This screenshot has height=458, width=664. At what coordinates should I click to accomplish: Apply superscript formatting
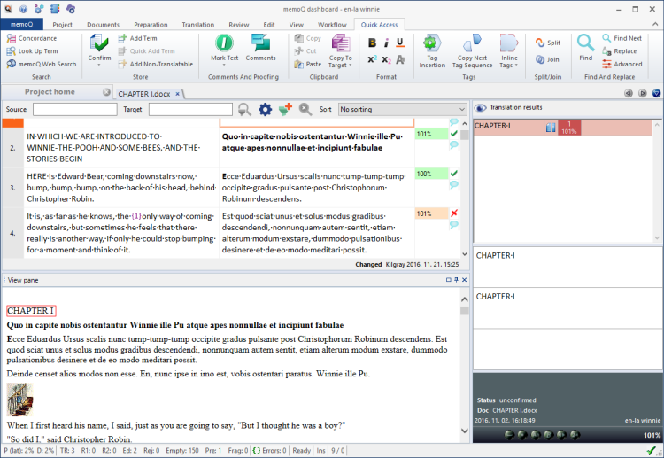click(x=372, y=59)
